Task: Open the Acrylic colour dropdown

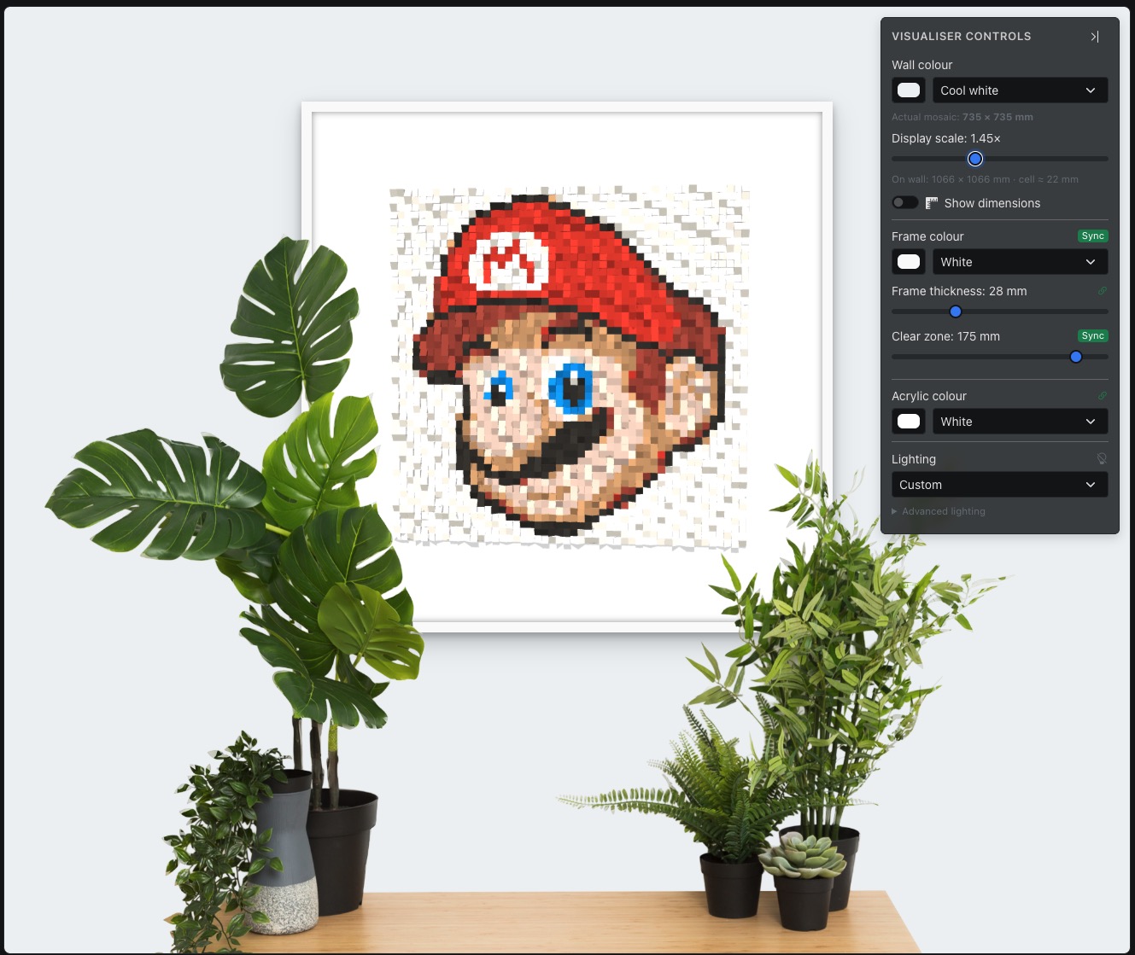Action: (1020, 422)
